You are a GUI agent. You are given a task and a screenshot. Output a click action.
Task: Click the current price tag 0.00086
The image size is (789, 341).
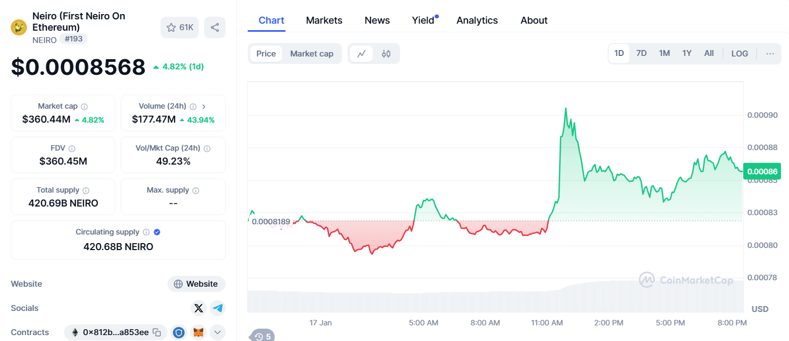point(762,172)
